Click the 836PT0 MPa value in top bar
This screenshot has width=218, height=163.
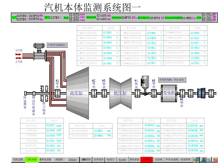[129, 17]
